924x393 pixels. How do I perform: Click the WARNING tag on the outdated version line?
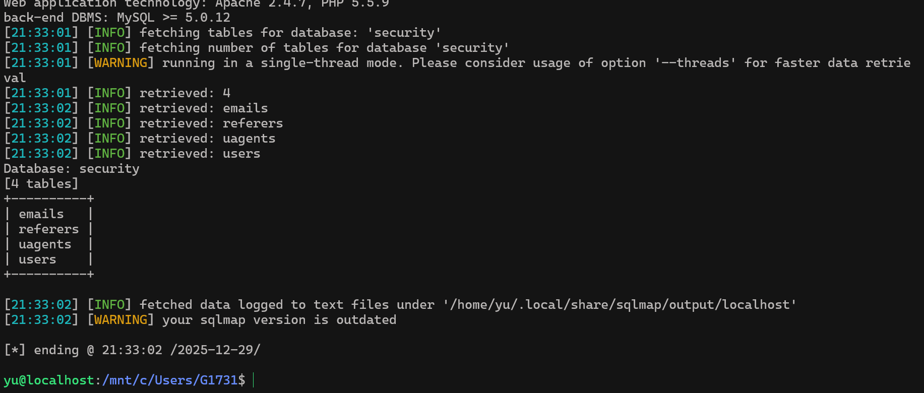[x=120, y=320]
